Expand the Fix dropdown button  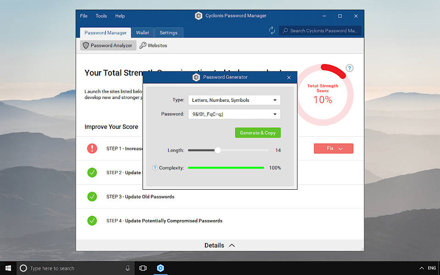(334, 148)
